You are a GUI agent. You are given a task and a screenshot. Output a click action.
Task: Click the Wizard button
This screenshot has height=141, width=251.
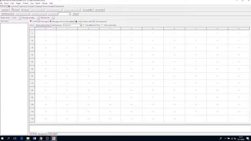pyautogui.click(x=75, y=14)
